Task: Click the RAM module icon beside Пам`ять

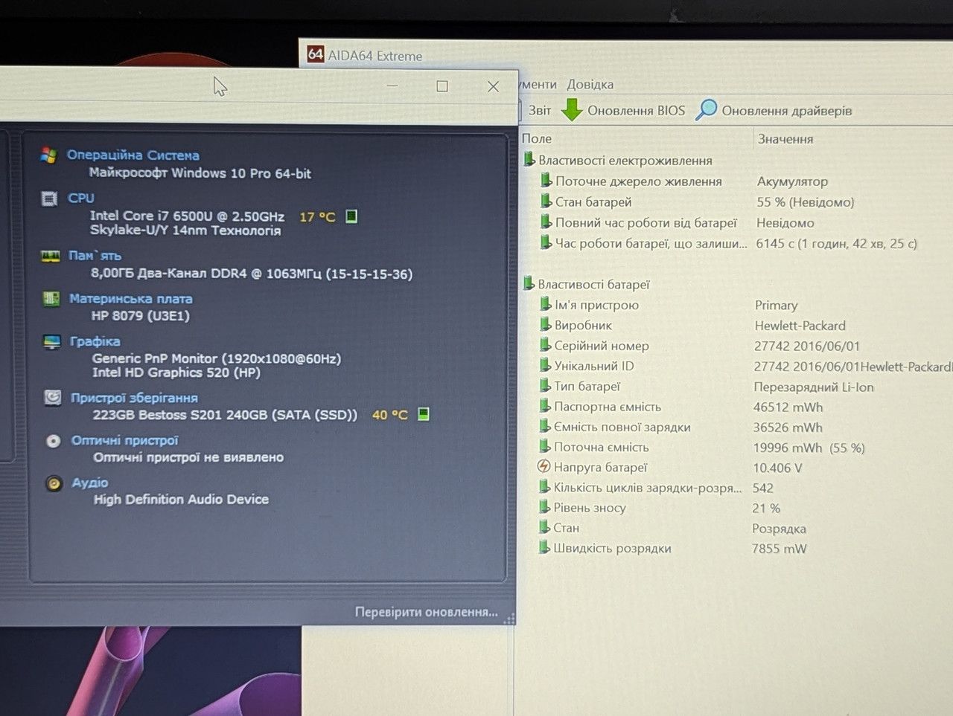Action: [50, 256]
